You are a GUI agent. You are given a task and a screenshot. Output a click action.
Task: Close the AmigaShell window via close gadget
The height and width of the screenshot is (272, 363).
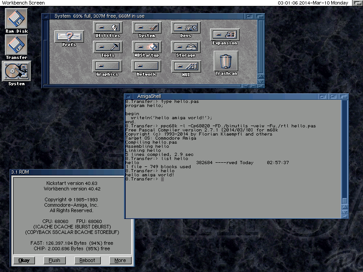pos(128,97)
